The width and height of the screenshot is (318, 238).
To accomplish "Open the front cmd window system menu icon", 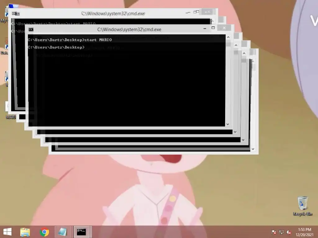I will [31, 29].
